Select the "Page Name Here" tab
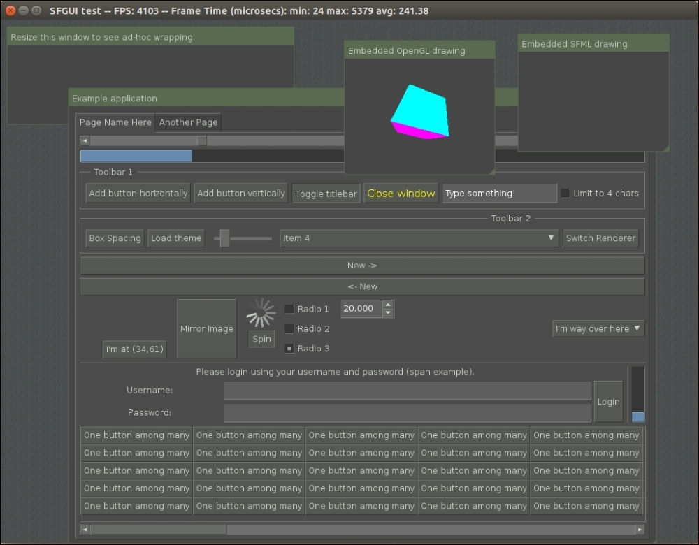The width and height of the screenshot is (699, 545). point(115,122)
